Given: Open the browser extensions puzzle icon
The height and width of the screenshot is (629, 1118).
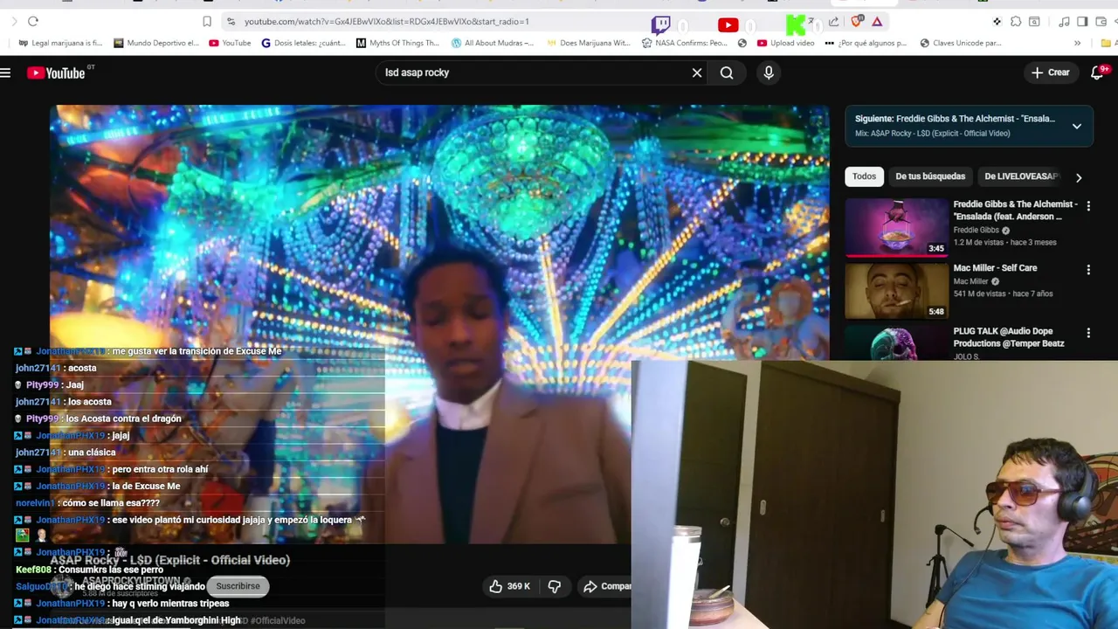Looking at the screenshot, I should point(1016,21).
